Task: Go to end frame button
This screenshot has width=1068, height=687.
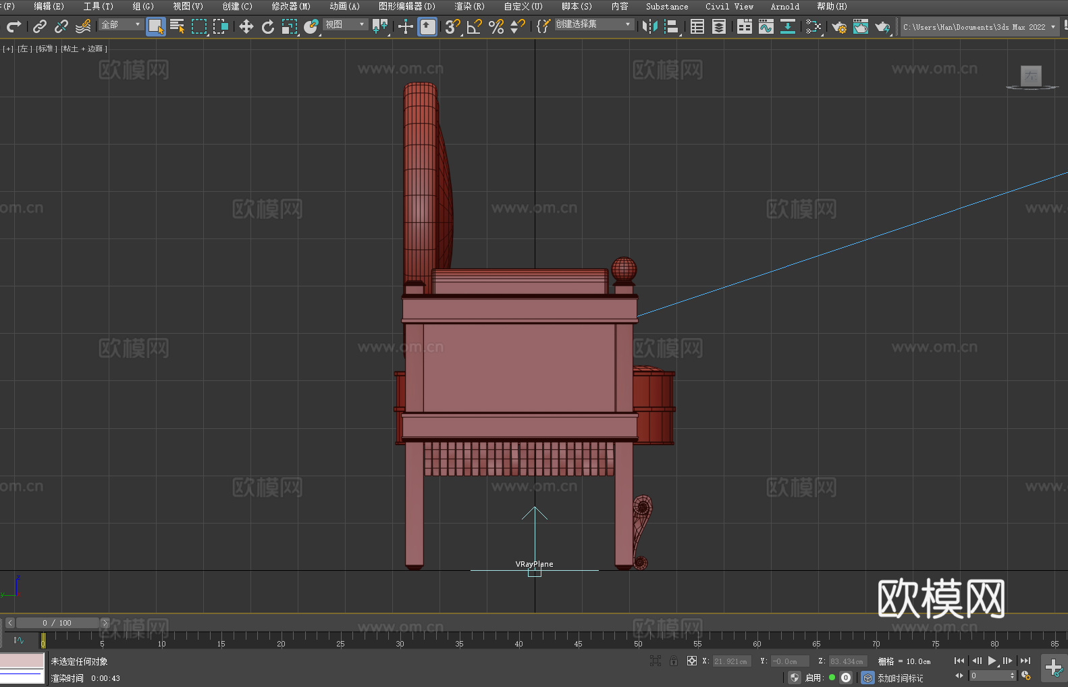Action: pyautogui.click(x=1025, y=661)
